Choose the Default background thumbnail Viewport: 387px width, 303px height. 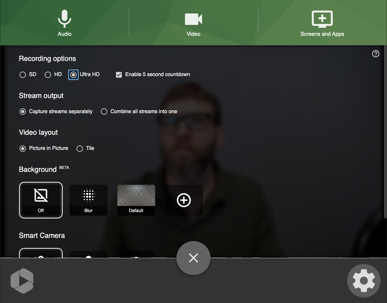pos(136,200)
